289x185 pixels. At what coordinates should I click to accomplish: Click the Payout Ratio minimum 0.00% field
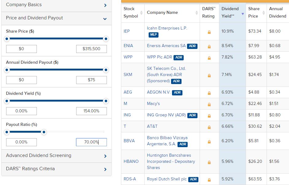[21, 142]
